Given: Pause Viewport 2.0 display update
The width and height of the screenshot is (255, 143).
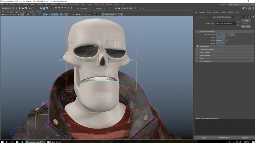Looking at the screenshot, I should point(138,8).
